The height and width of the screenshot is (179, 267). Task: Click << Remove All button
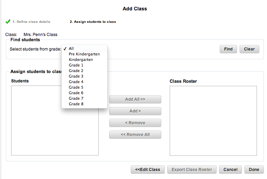coord(135,135)
